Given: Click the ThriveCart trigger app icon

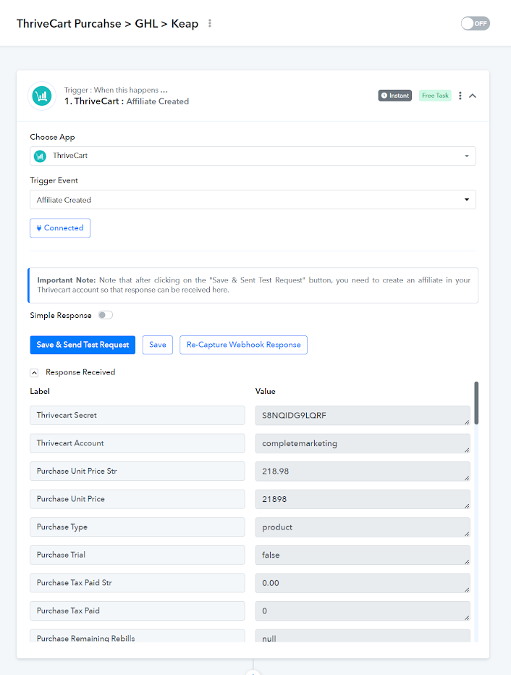Looking at the screenshot, I should coord(42,96).
